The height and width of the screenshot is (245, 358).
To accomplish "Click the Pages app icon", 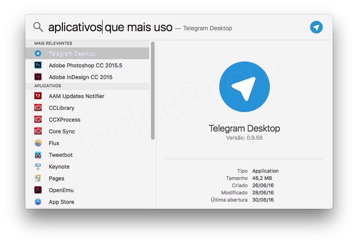I will point(38,178).
